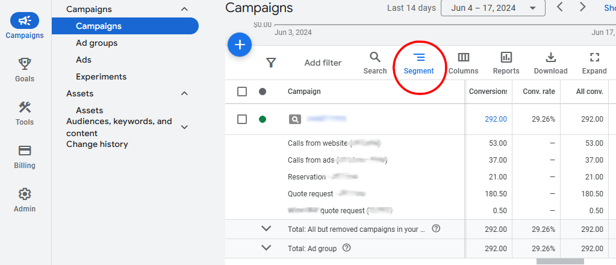This screenshot has width=616, height=265.
Task: Tick the select-all campaigns checkbox
Action: 242,92
